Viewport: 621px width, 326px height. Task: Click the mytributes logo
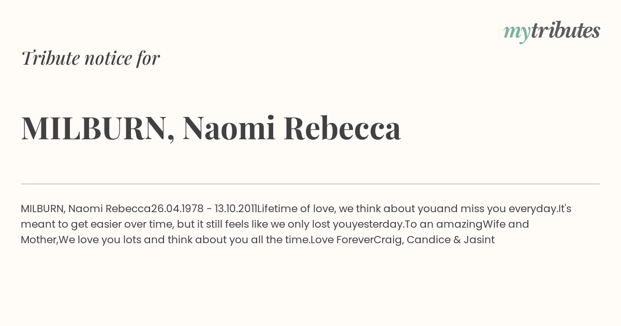coord(552,32)
